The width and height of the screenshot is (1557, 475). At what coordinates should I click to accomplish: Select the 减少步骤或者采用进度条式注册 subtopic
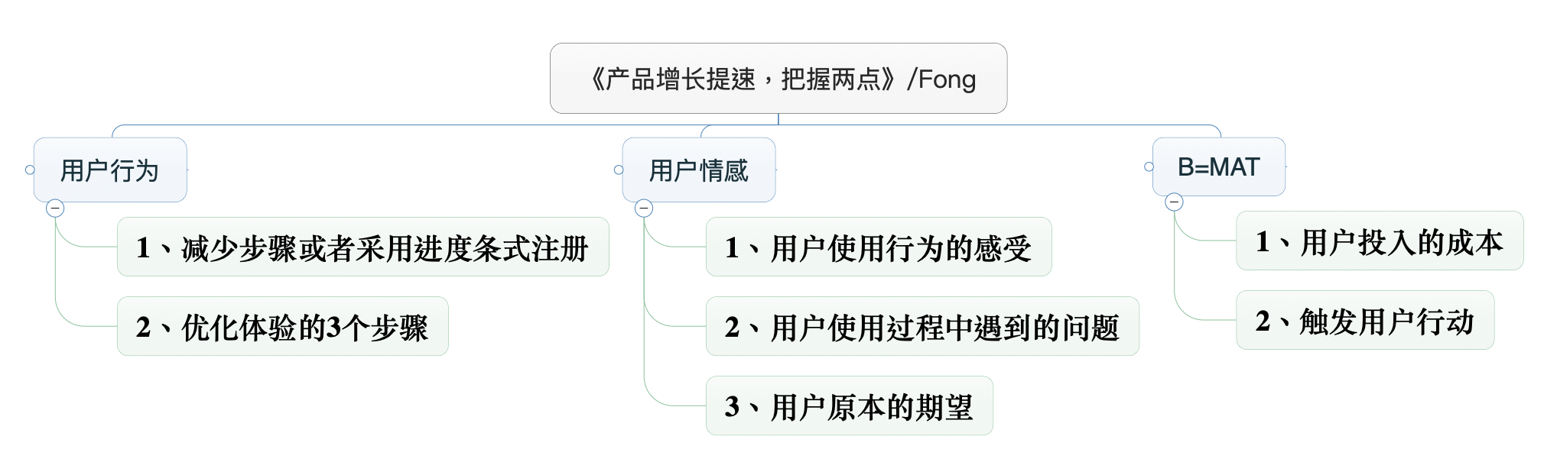[x=362, y=247]
